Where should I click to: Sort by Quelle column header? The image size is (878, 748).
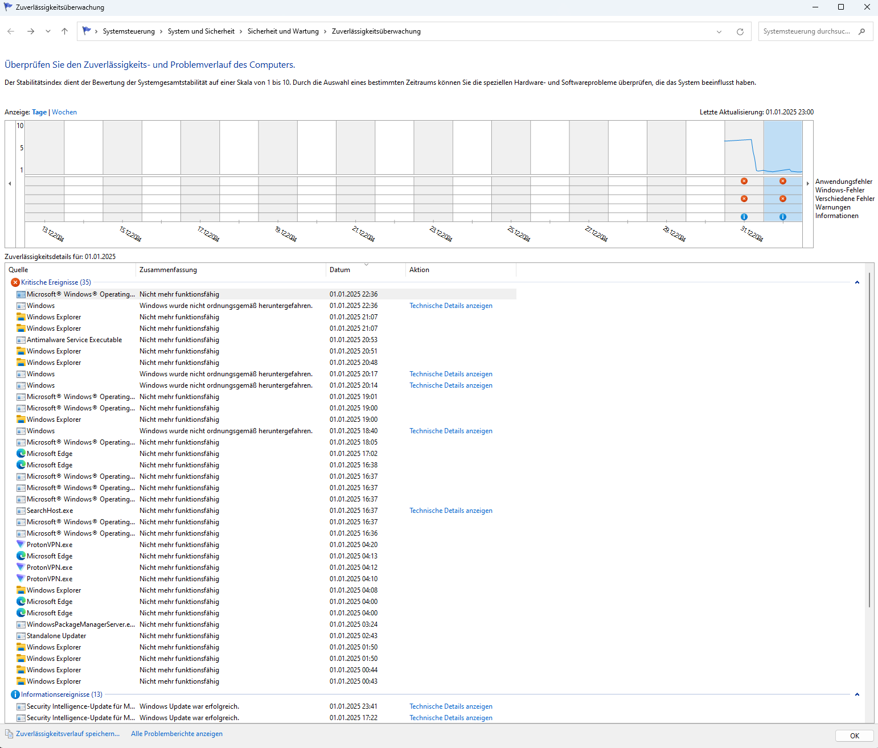coord(71,270)
